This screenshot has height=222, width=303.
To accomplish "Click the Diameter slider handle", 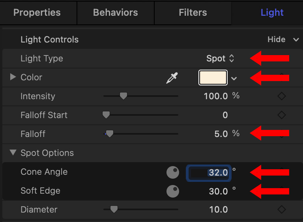I will click(x=114, y=209).
